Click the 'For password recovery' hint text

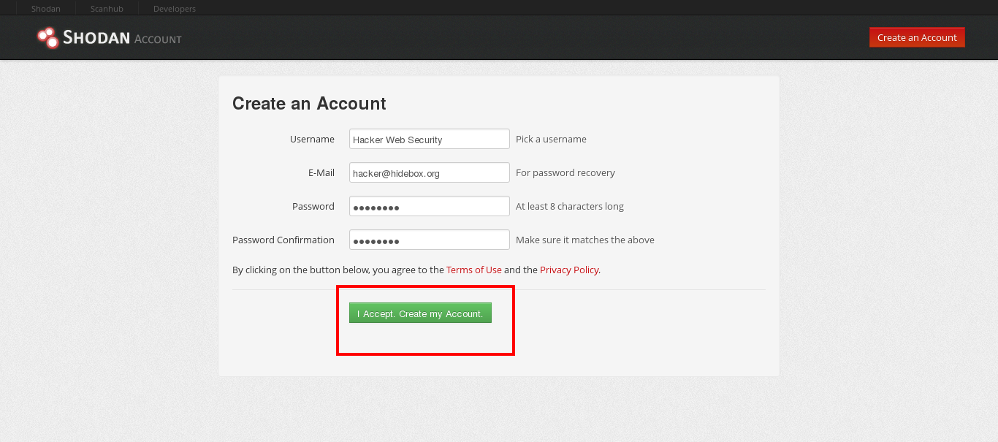(x=565, y=172)
